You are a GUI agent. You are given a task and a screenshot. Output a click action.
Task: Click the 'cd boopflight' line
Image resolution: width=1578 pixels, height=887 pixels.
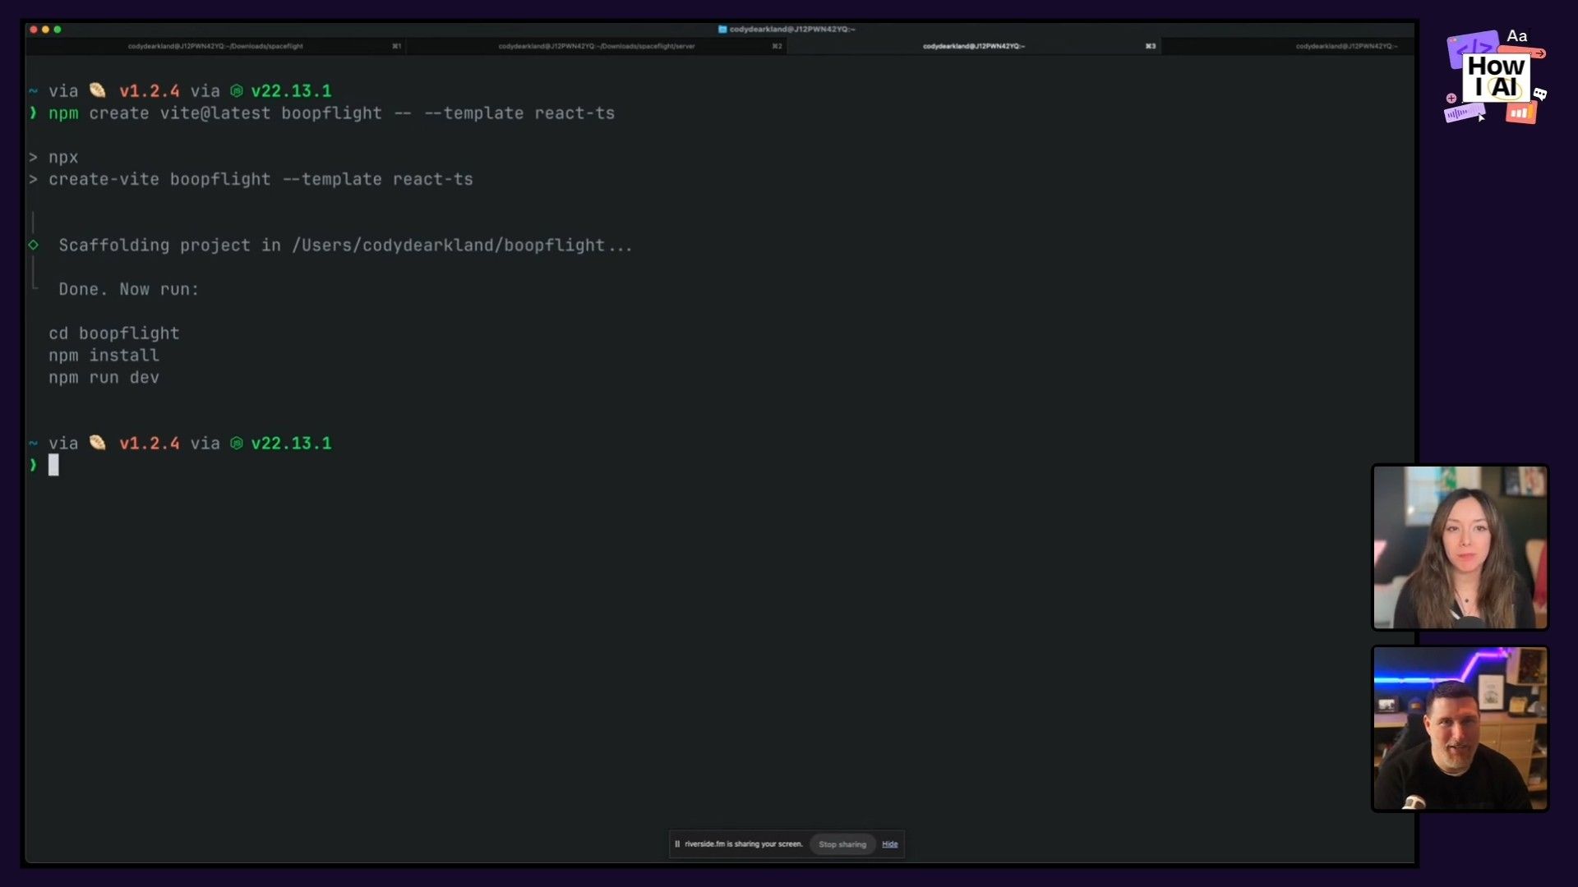[x=113, y=333]
